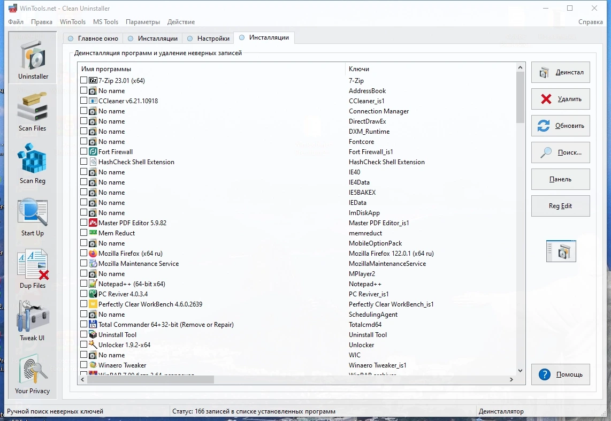Click the horizontal scrollbar left arrow
Screen dimensions: 611x421
coord(82,379)
